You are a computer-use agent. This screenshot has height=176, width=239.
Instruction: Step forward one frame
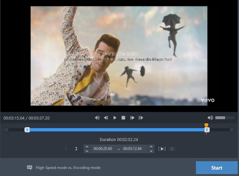click(x=132, y=118)
